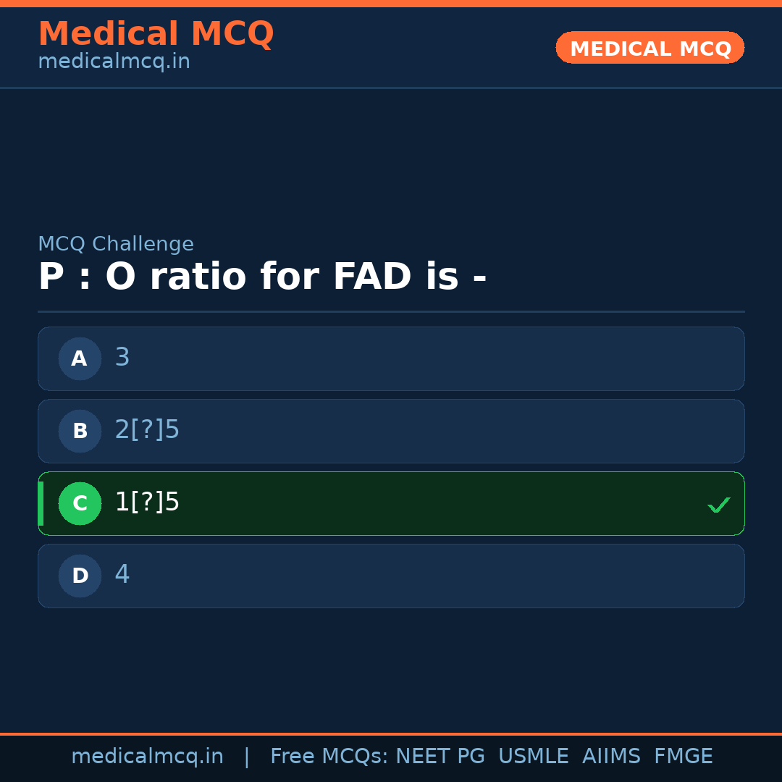Click the medicalmcq.in footer link
The image size is (782, 782).
pos(148,756)
